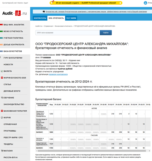Screen dimensions: 152x161
Task: Click the ИНН или название search field
Action: pyautogui.click(x=67, y=33)
